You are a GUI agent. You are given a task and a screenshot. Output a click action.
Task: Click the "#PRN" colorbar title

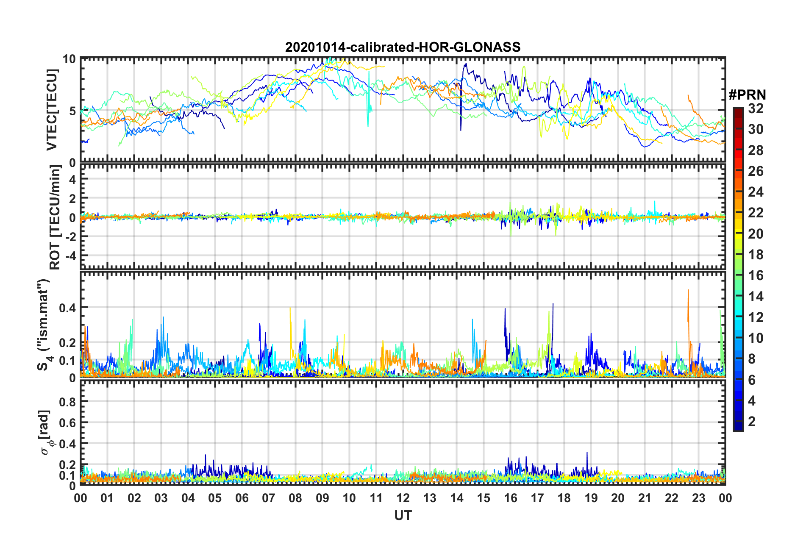(x=747, y=95)
